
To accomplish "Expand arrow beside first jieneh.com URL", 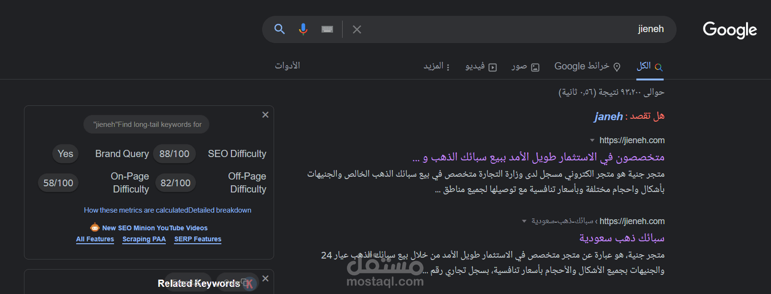I will coord(592,140).
